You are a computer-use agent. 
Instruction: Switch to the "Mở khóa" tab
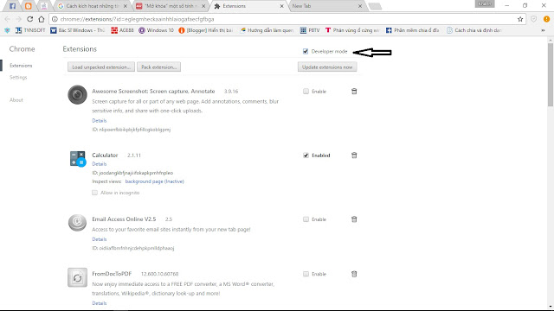(x=171, y=6)
